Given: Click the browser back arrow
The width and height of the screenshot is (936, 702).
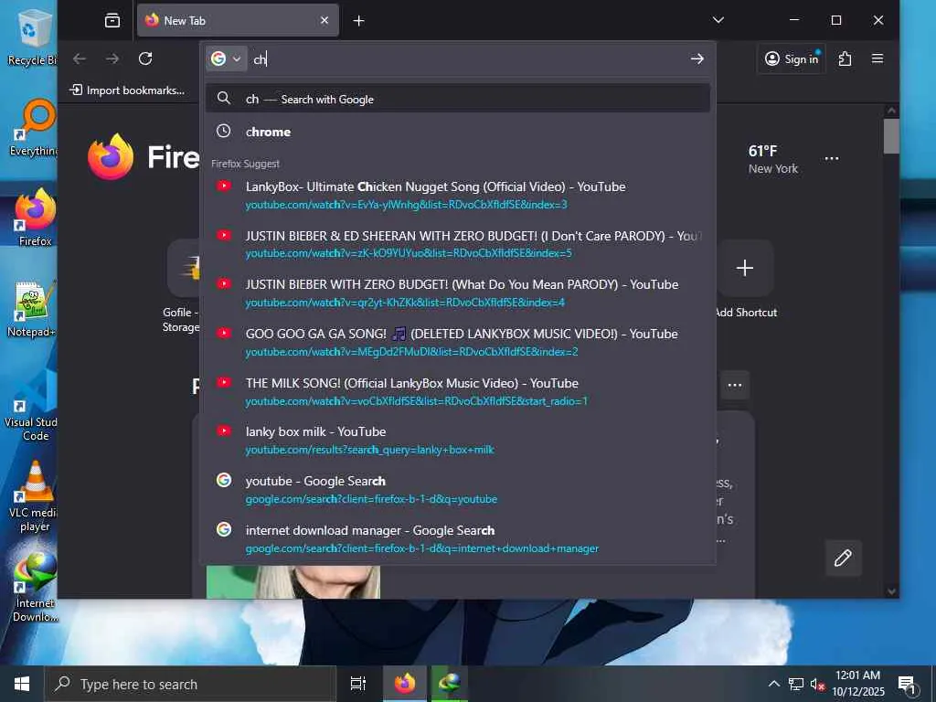Looking at the screenshot, I should click(80, 58).
